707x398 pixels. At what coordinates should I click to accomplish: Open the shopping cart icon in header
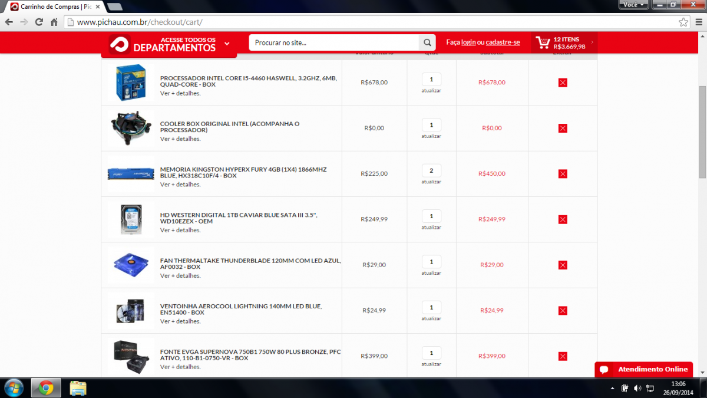(x=543, y=42)
